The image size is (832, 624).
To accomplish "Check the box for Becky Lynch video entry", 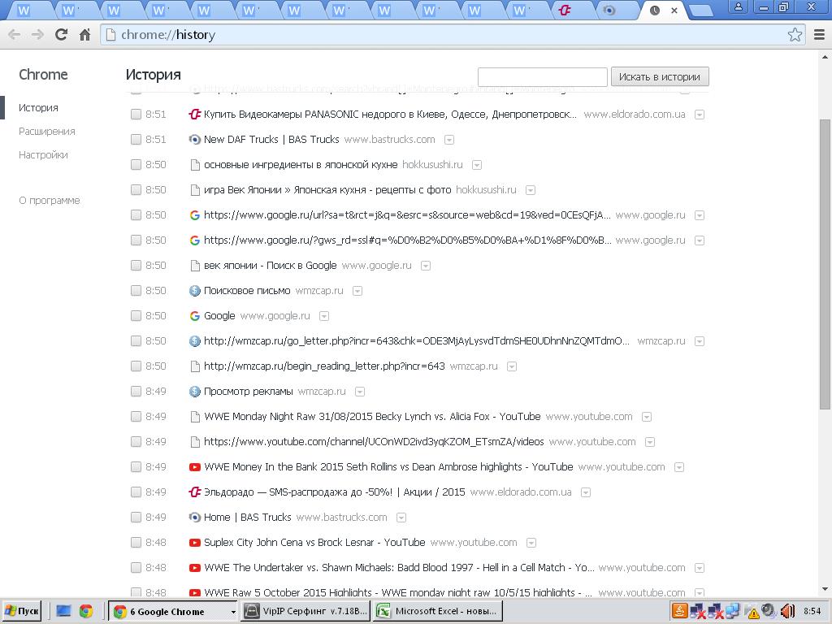I will [x=136, y=417].
